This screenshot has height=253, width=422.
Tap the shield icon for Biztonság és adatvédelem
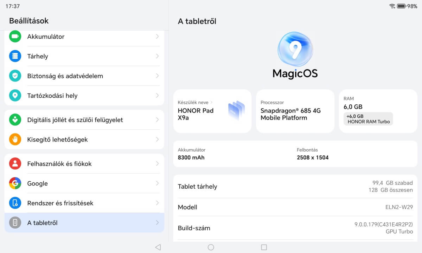coord(15,76)
